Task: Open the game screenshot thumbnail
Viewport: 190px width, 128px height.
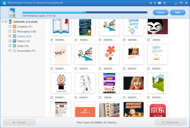Action: (85, 27)
